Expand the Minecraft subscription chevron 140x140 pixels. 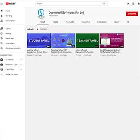pyautogui.click(x=21, y=65)
